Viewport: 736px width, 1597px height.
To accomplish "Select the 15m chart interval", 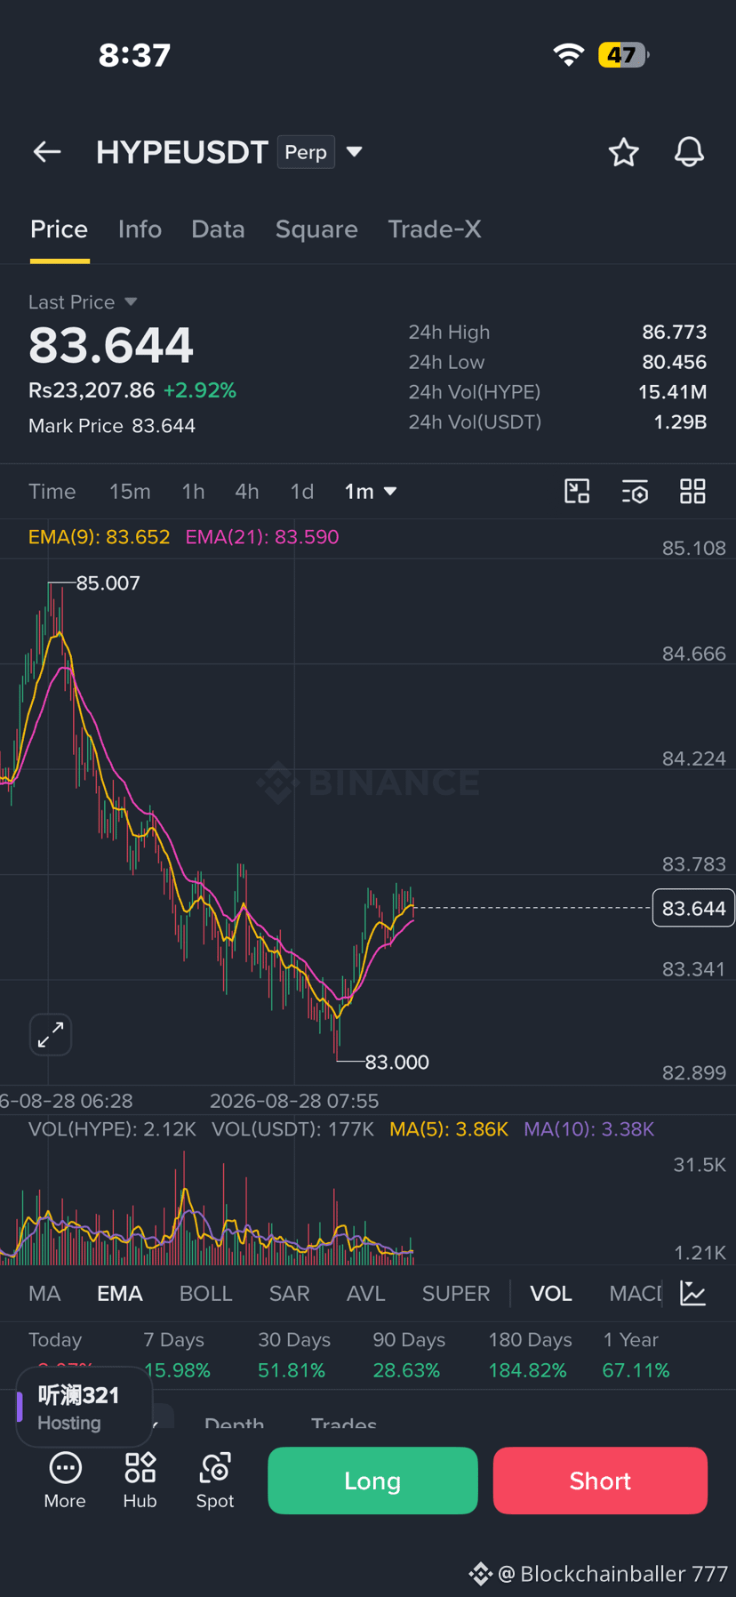I will click(x=130, y=492).
